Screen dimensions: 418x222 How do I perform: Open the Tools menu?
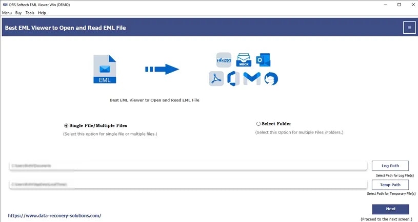click(30, 13)
